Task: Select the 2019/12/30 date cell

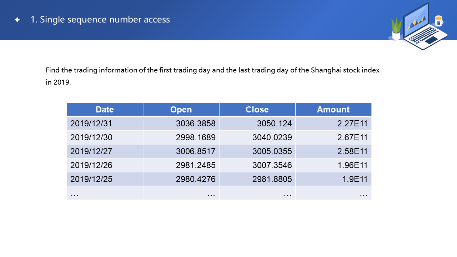Action: [x=91, y=137]
